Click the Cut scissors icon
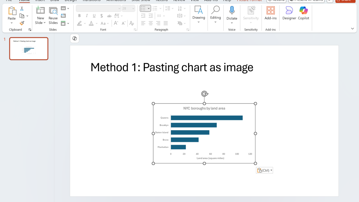Image resolution: width=359 pixels, height=202 pixels. (22, 9)
